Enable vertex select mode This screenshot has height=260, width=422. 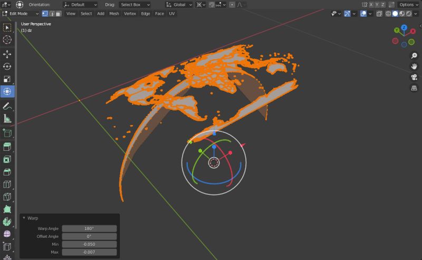tap(45, 14)
